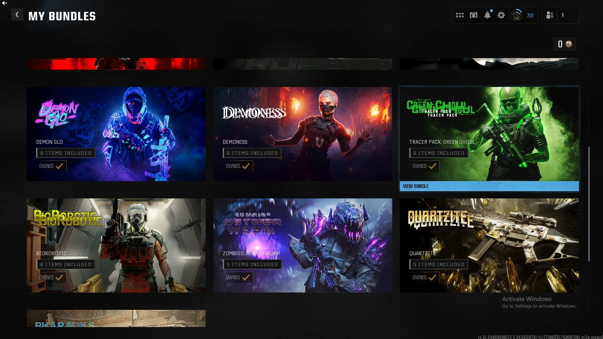Open voice chat headset channel icon

tap(474, 15)
